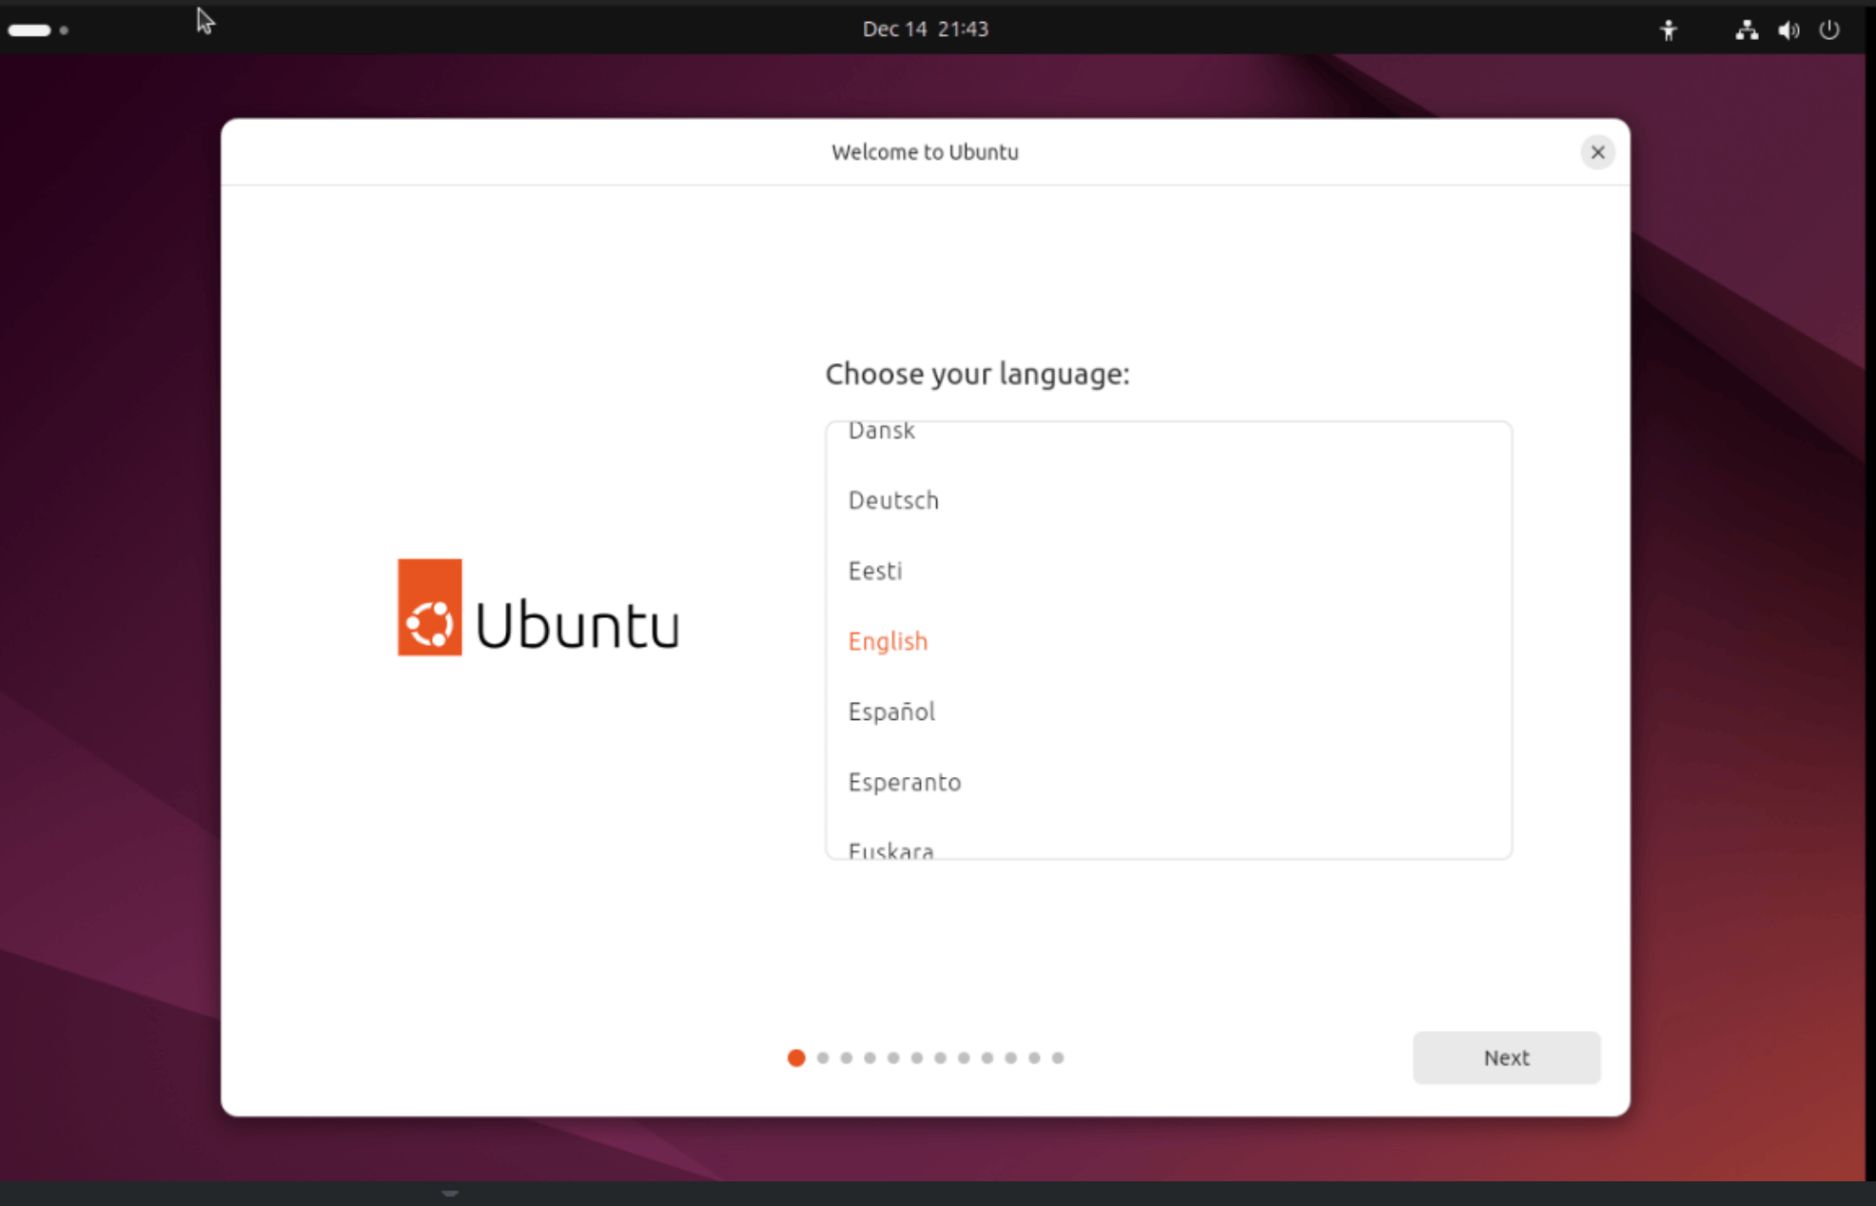Select Esperanto in the language list
The image size is (1876, 1206).
pyautogui.click(x=904, y=782)
